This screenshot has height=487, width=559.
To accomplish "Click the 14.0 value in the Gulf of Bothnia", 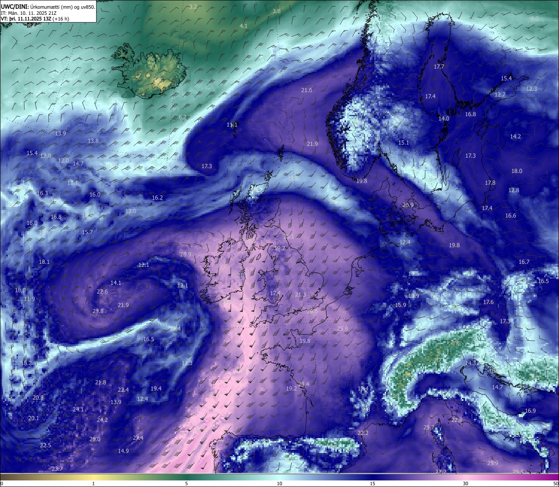I will (444, 118).
